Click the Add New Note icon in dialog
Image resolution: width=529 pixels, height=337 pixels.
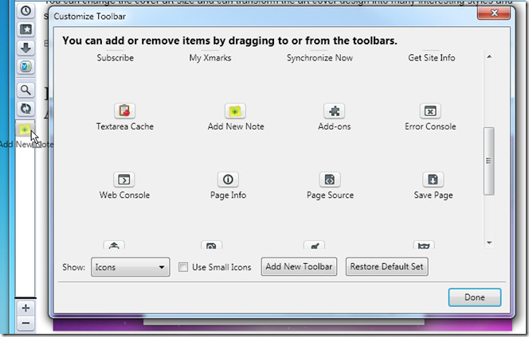tap(235, 110)
